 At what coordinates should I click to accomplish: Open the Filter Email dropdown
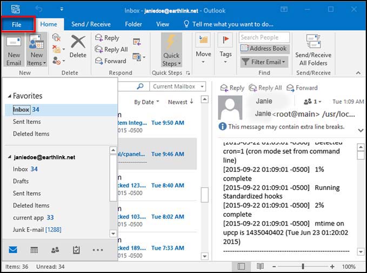pyautogui.click(x=264, y=62)
